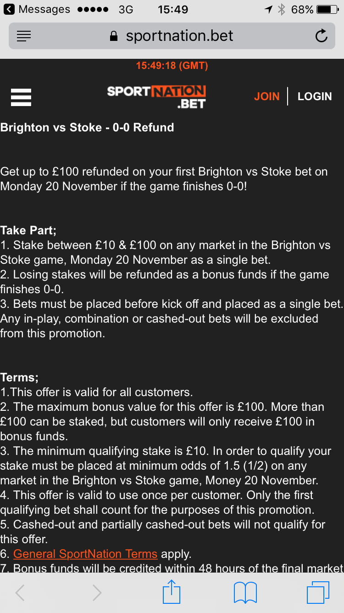
Task: Click the SportNation.bet logo
Action: point(156,96)
